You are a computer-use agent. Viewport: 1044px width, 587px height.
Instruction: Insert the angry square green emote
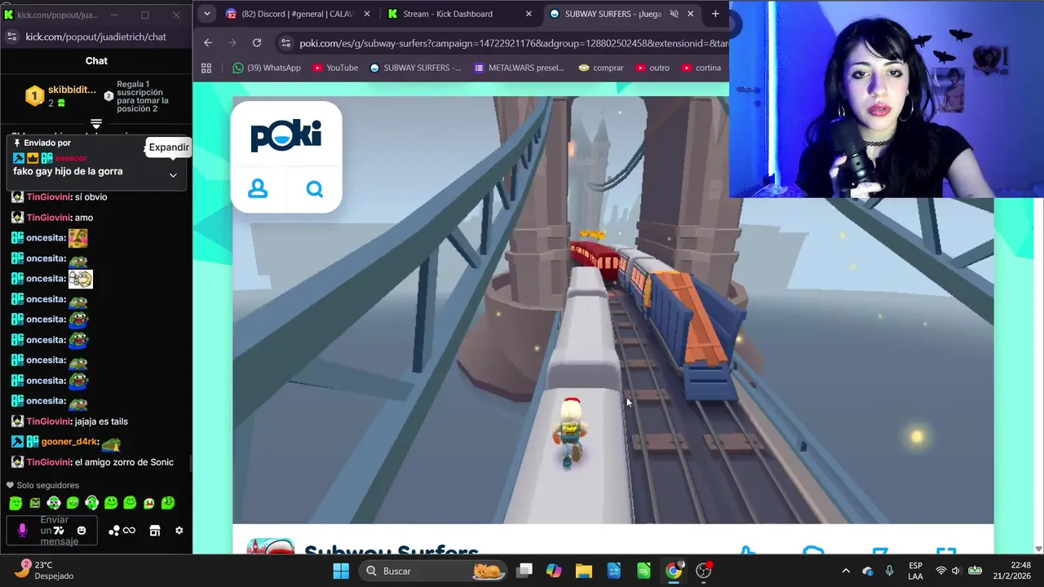[x=34, y=503]
